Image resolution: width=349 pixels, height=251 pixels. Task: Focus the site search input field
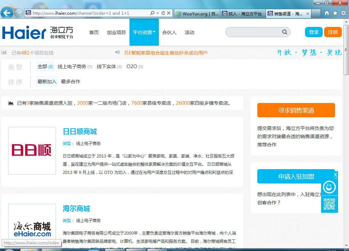[x=254, y=32]
